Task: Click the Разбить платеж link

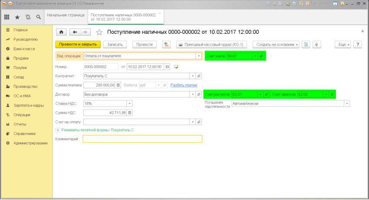Action: [x=184, y=85]
